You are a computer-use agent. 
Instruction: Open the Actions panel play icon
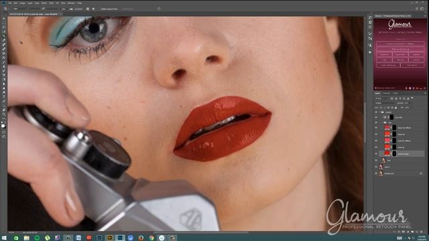370,52
